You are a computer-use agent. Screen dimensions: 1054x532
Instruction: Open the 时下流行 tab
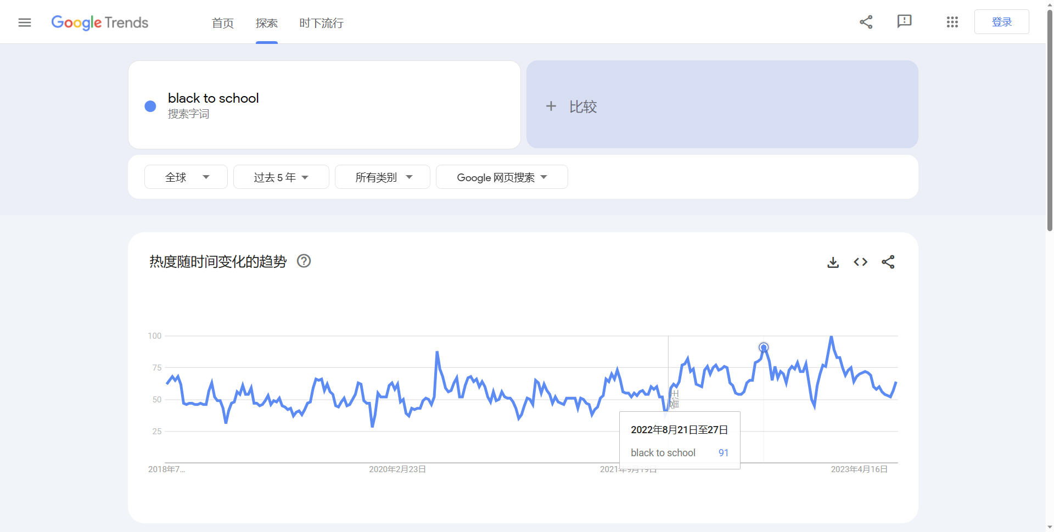(x=321, y=23)
